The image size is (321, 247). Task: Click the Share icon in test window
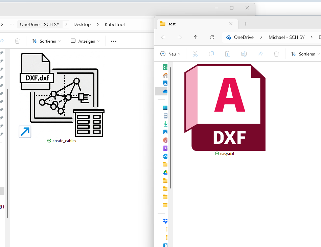260,54
